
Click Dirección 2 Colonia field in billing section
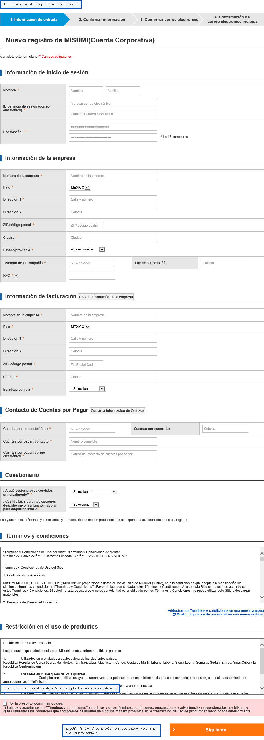[113, 351]
